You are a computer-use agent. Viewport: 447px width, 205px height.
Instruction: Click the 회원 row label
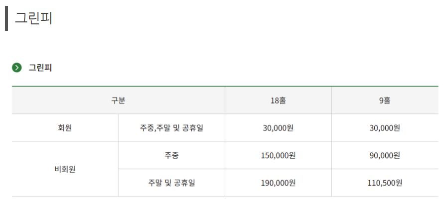[x=65, y=128]
